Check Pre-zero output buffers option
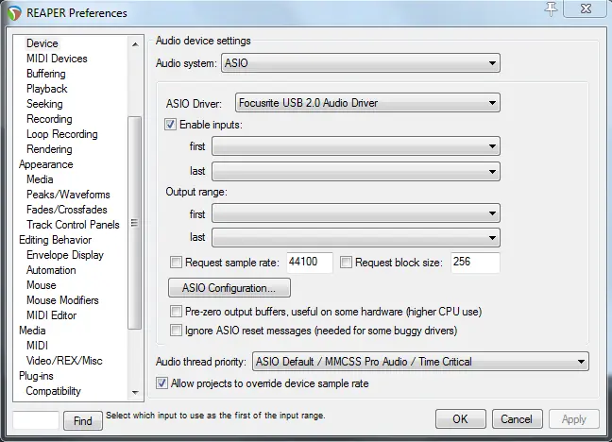 [x=176, y=312]
